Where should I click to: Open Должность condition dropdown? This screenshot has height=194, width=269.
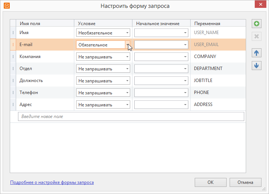[x=103, y=81]
